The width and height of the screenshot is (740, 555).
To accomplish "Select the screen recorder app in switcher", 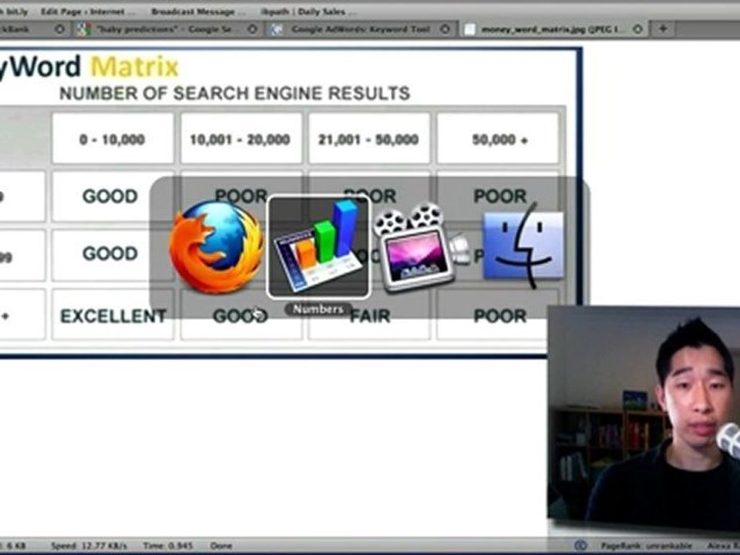I will 420,247.
